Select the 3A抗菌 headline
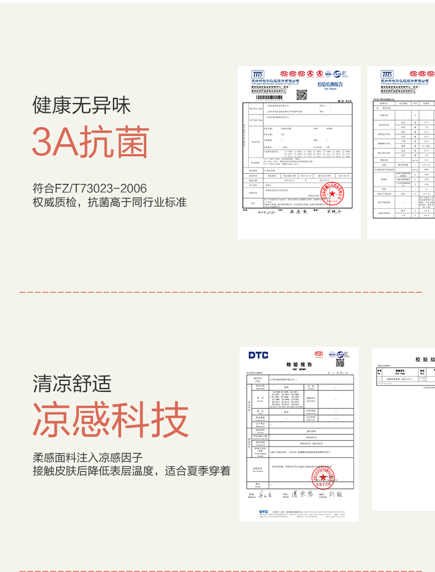 click(90, 141)
